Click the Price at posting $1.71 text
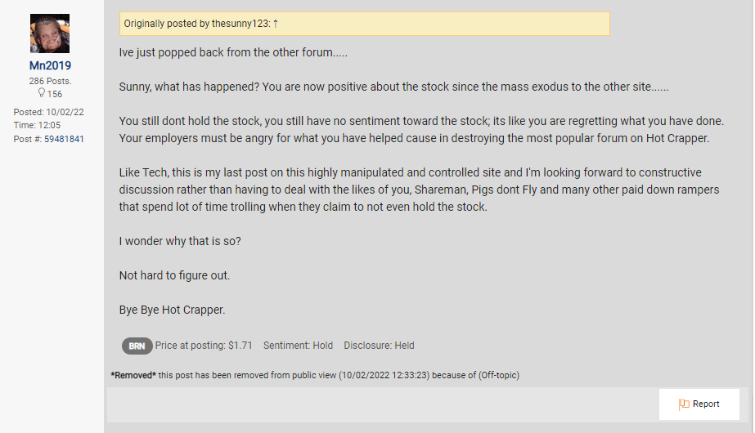Image resolution: width=755 pixels, height=433 pixels. tap(204, 346)
